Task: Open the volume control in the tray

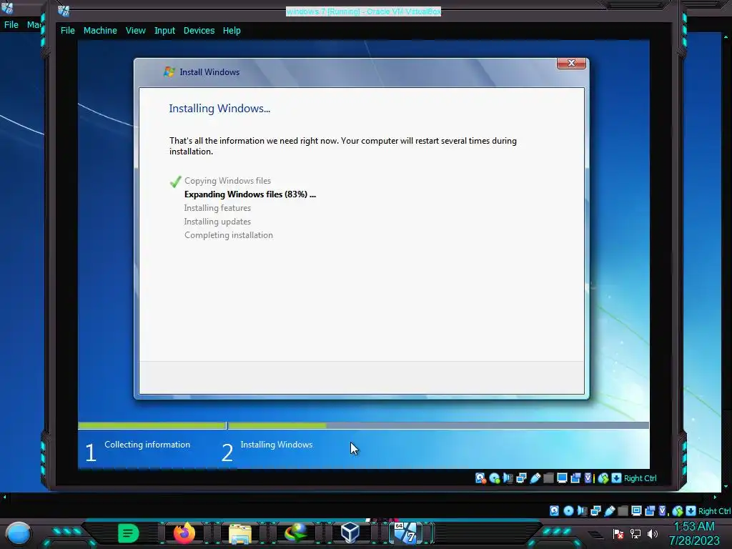Action: (x=652, y=533)
